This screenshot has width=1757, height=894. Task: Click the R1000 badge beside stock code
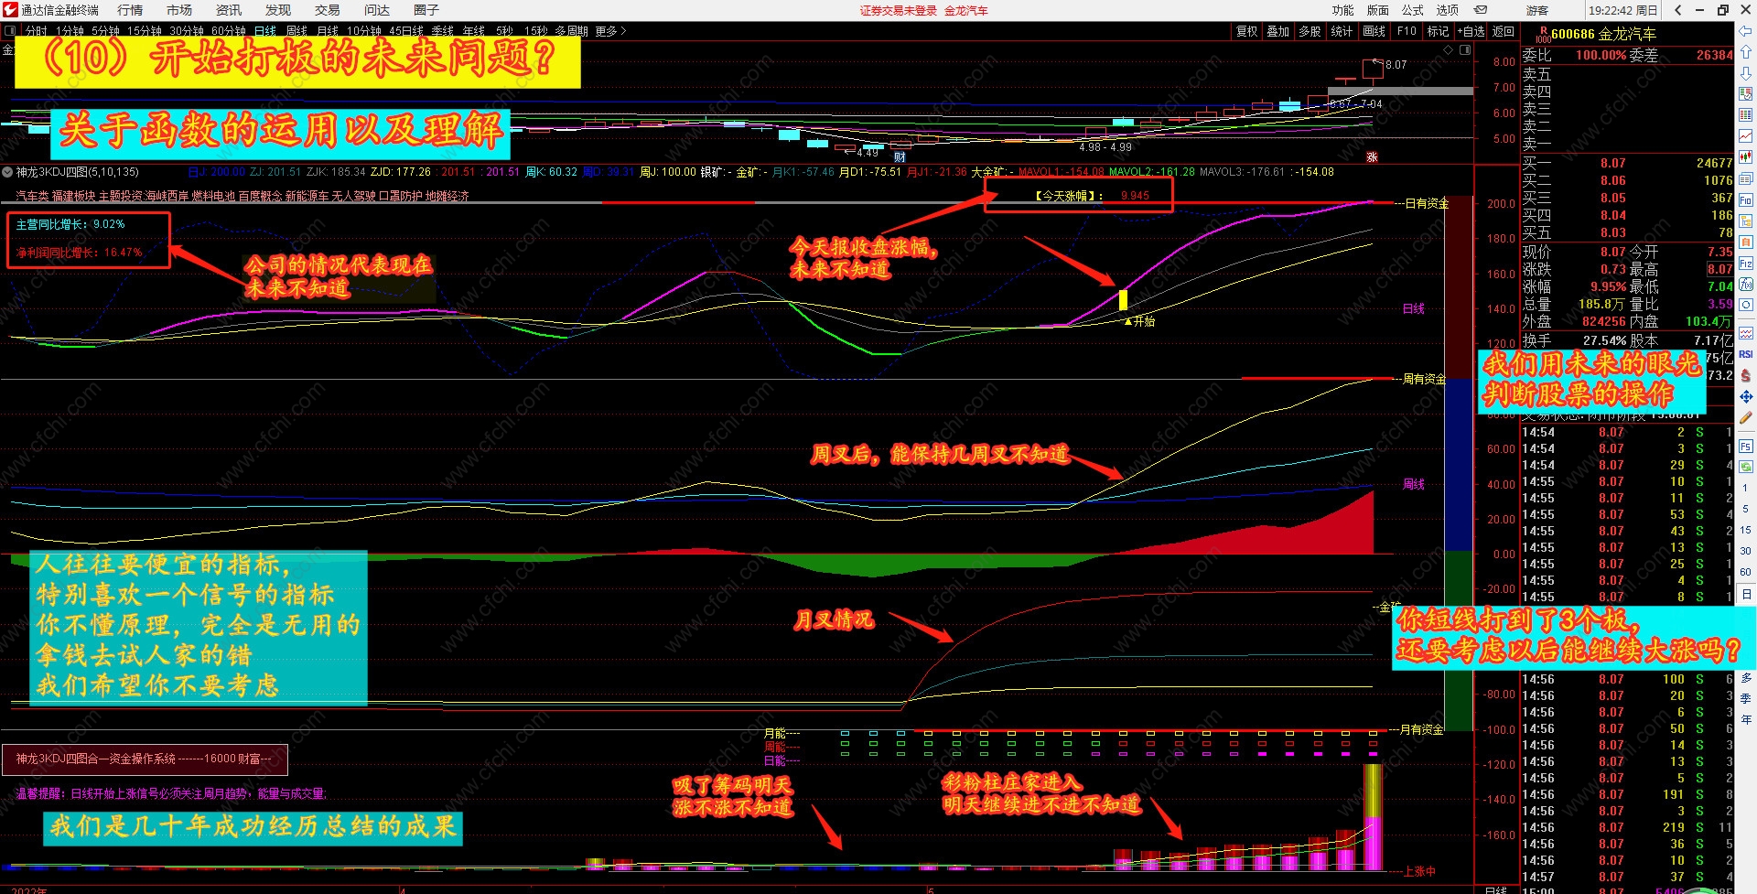[1543, 35]
